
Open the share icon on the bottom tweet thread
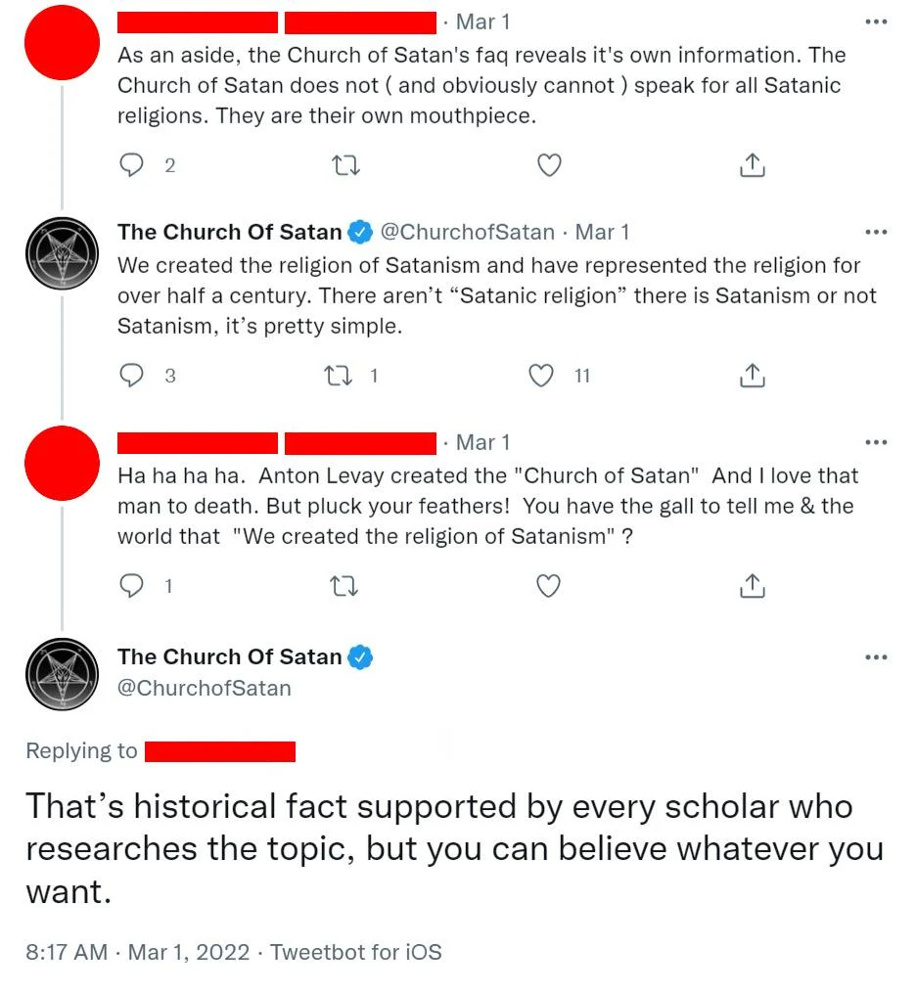point(752,586)
